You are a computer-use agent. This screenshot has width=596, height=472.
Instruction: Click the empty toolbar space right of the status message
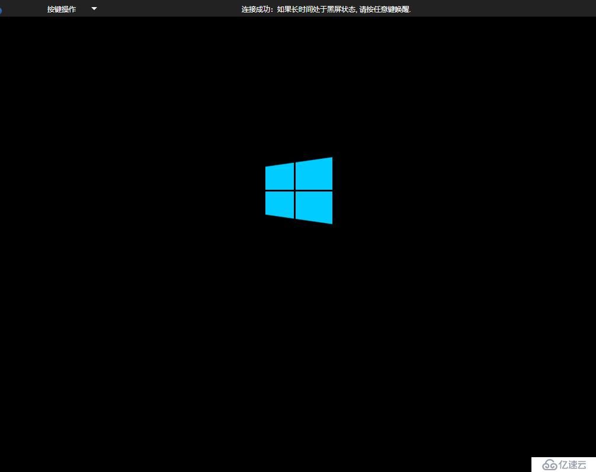click(x=504, y=9)
